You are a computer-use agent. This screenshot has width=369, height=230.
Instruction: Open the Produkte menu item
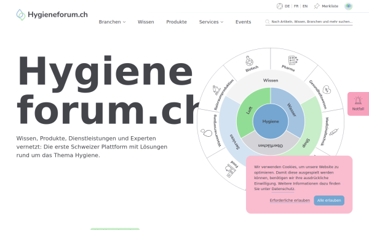click(x=177, y=22)
